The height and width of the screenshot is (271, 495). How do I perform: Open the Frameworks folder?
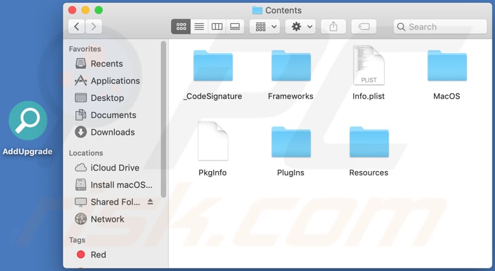[291, 67]
